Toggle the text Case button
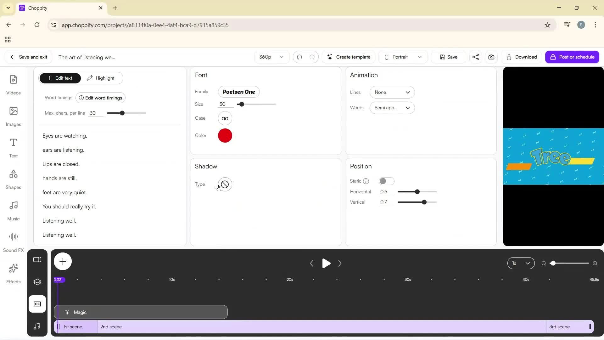The height and width of the screenshot is (340, 604). click(x=225, y=118)
